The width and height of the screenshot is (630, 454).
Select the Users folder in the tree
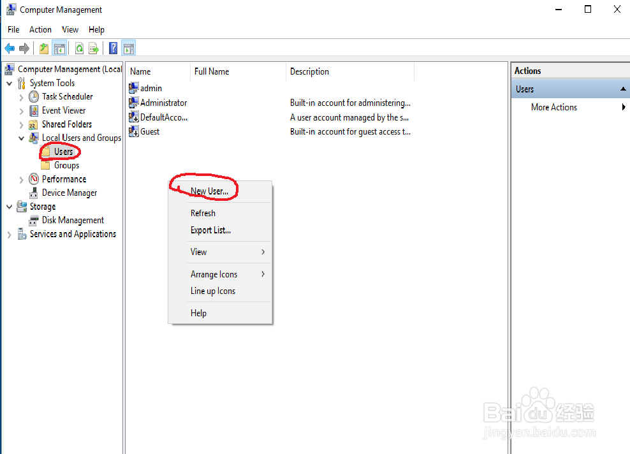(x=64, y=152)
